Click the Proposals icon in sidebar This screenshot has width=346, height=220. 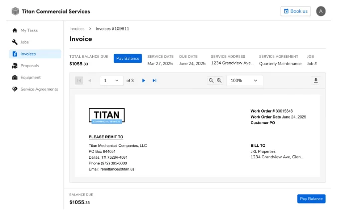15,66
